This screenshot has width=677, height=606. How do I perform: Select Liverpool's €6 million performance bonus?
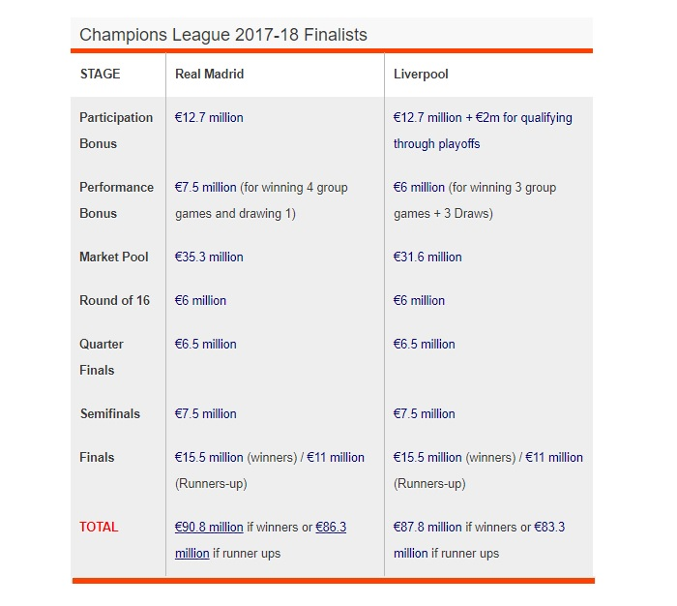(419, 187)
